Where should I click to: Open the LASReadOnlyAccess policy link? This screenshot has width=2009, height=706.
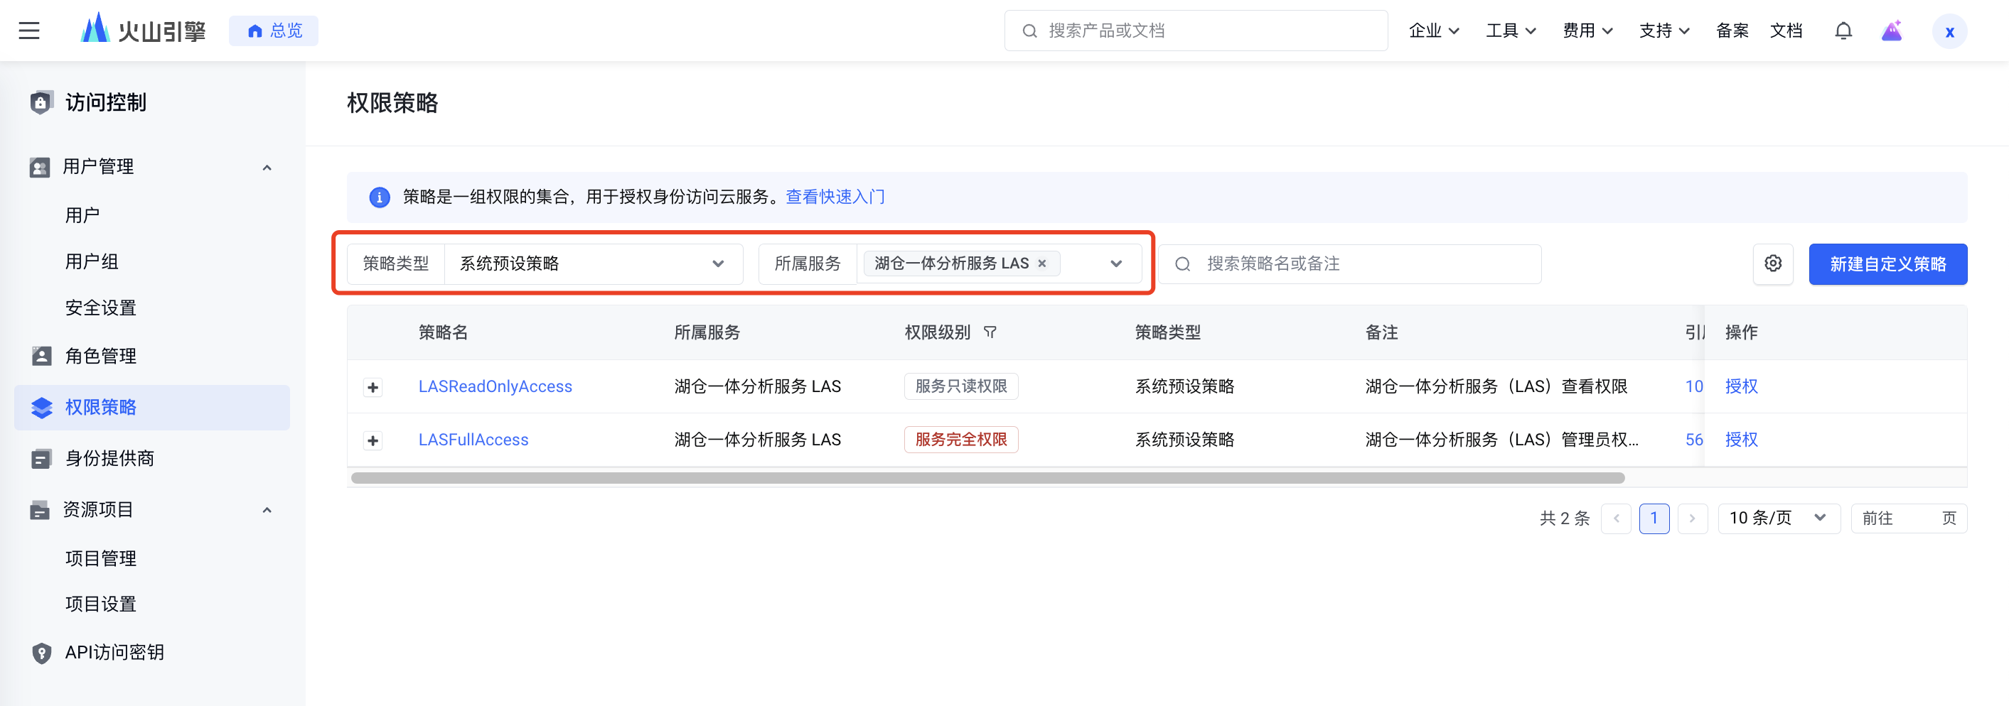coord(495,386)
